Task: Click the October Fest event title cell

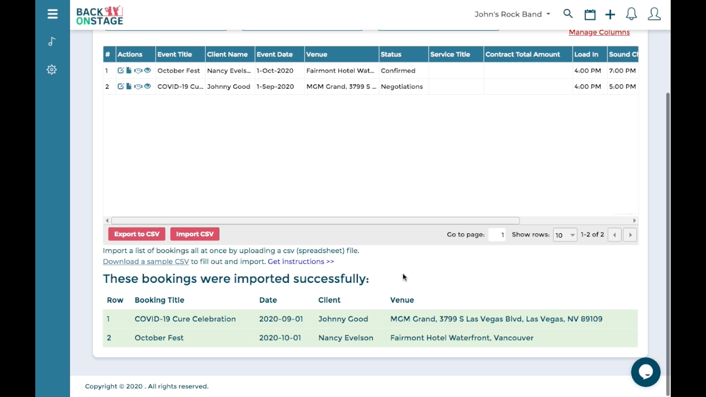Action: click(x=180, y=71)
